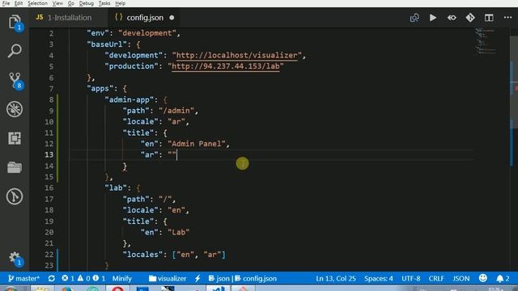The image size is (518, 291).
Task: Open the Debug menu
Action: [x=87, y=3]
